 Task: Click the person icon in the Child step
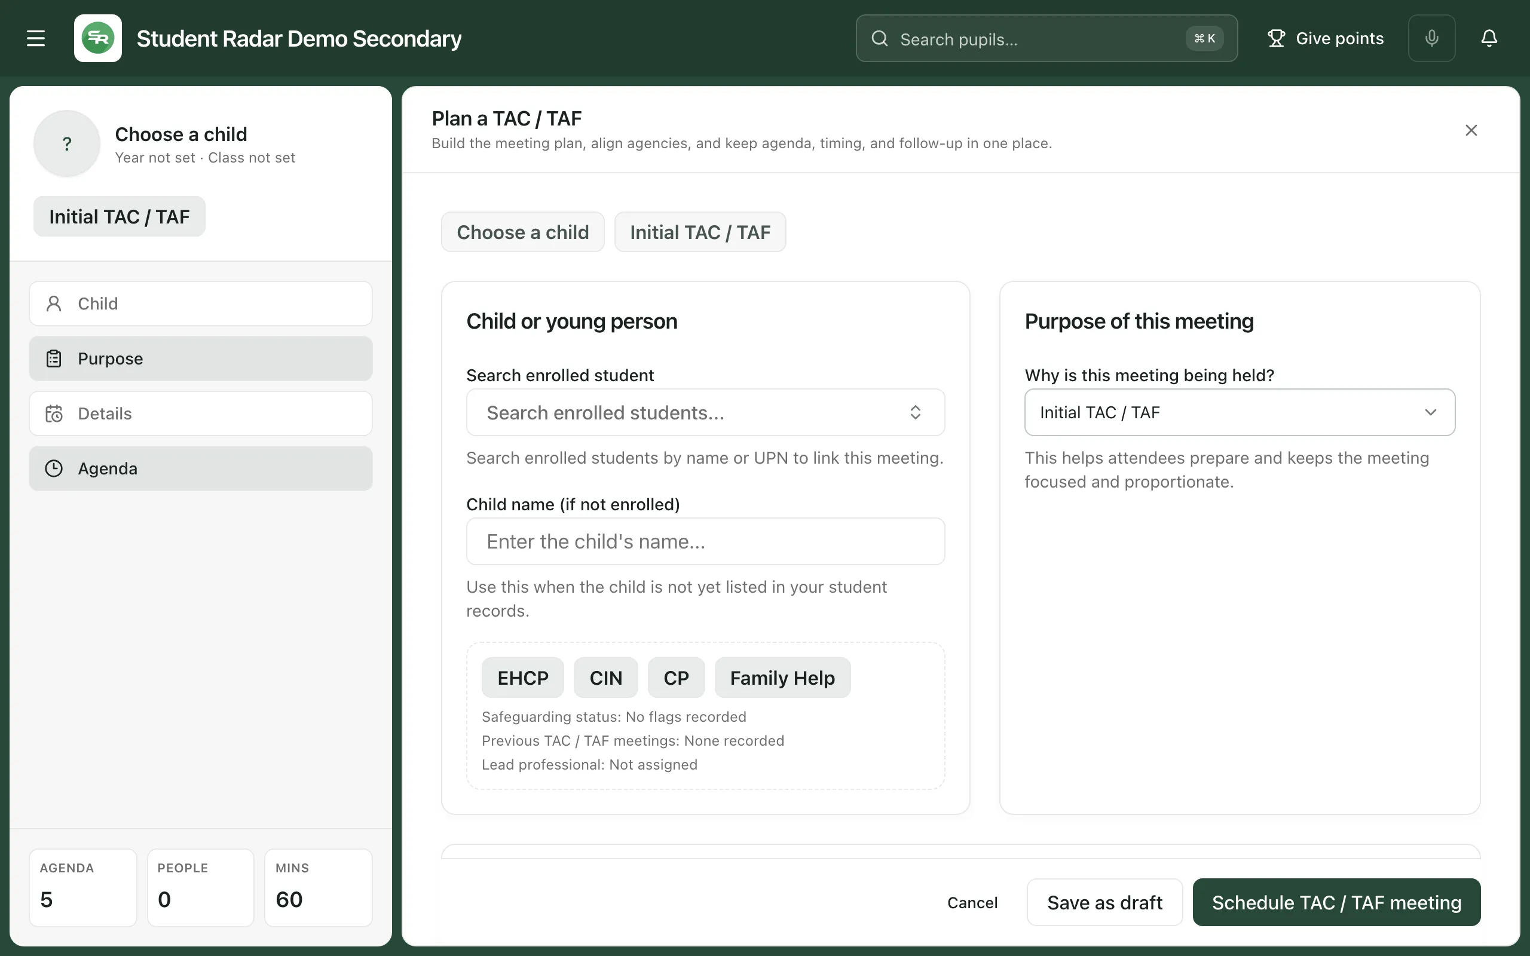pyautogui.click(x=54, y=304)
